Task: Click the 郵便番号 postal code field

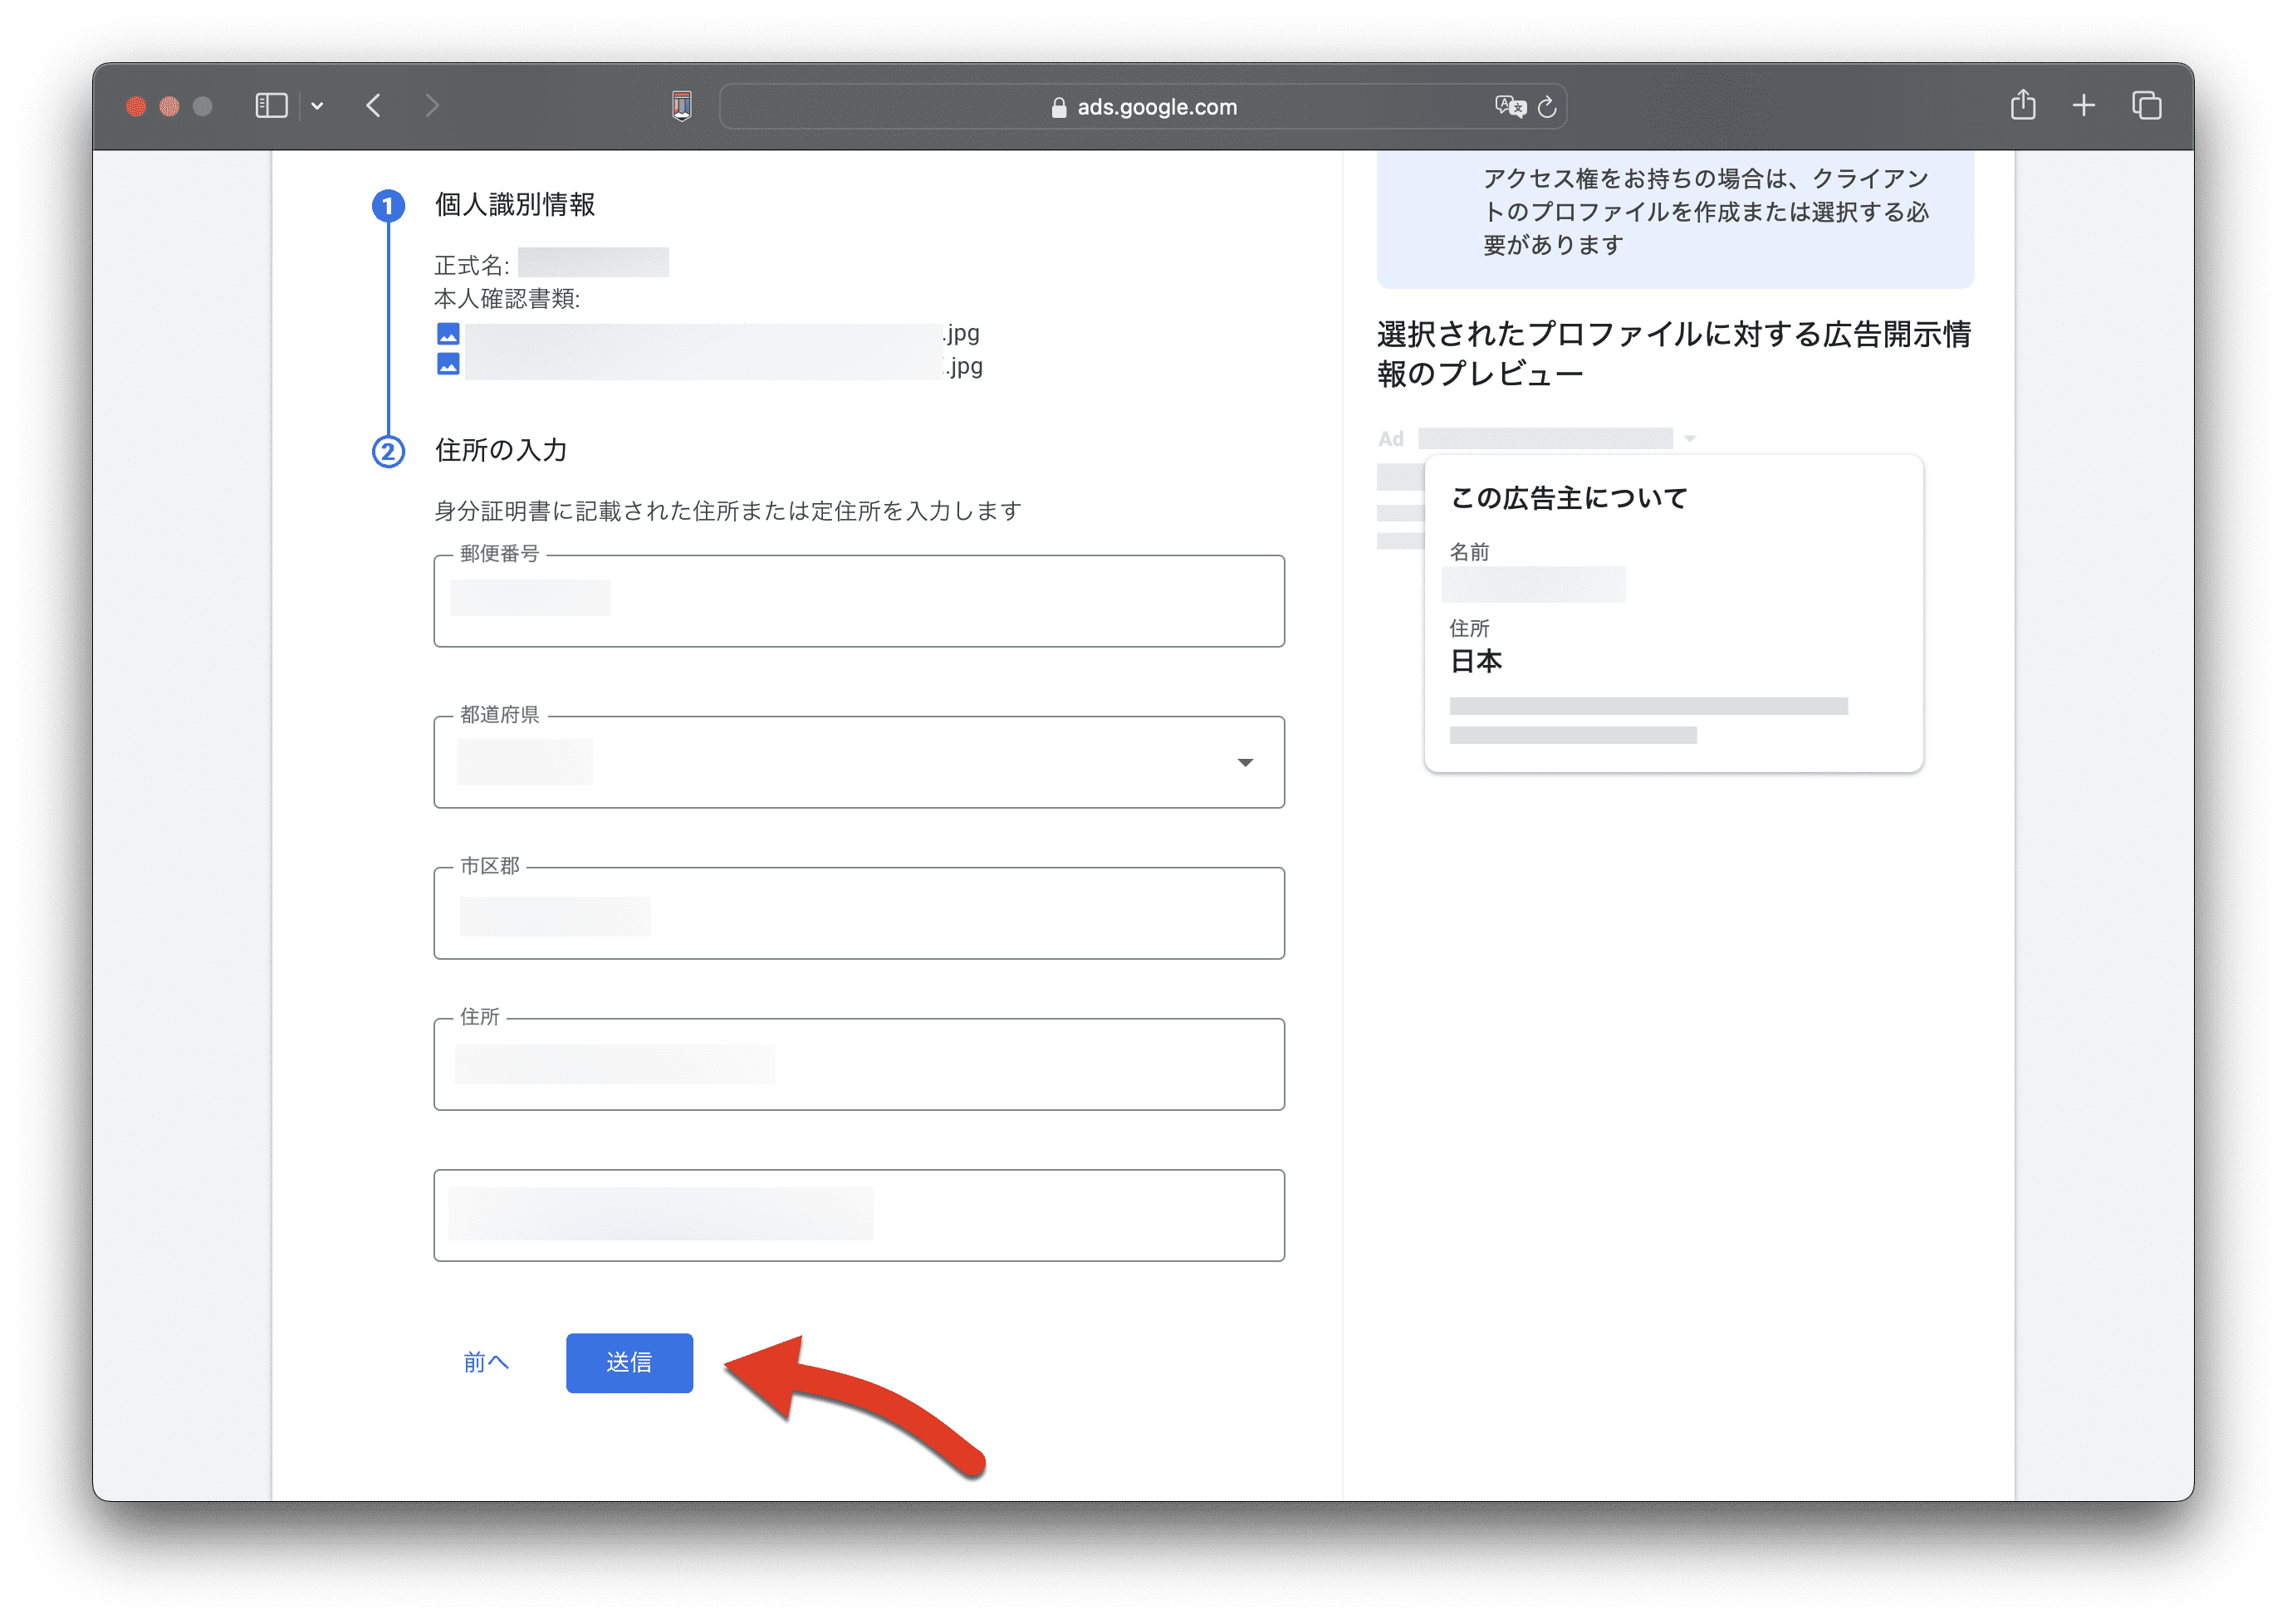Action: point(858,602)
